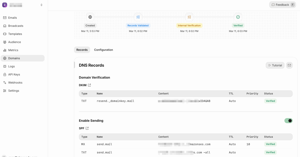This screenshot has height=157, width=300.
Task: Click the email records envelope button
Action: (x=289, y=65)
